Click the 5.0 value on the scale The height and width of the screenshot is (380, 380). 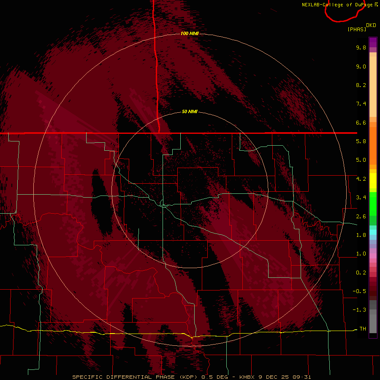(x=361, y=160)
